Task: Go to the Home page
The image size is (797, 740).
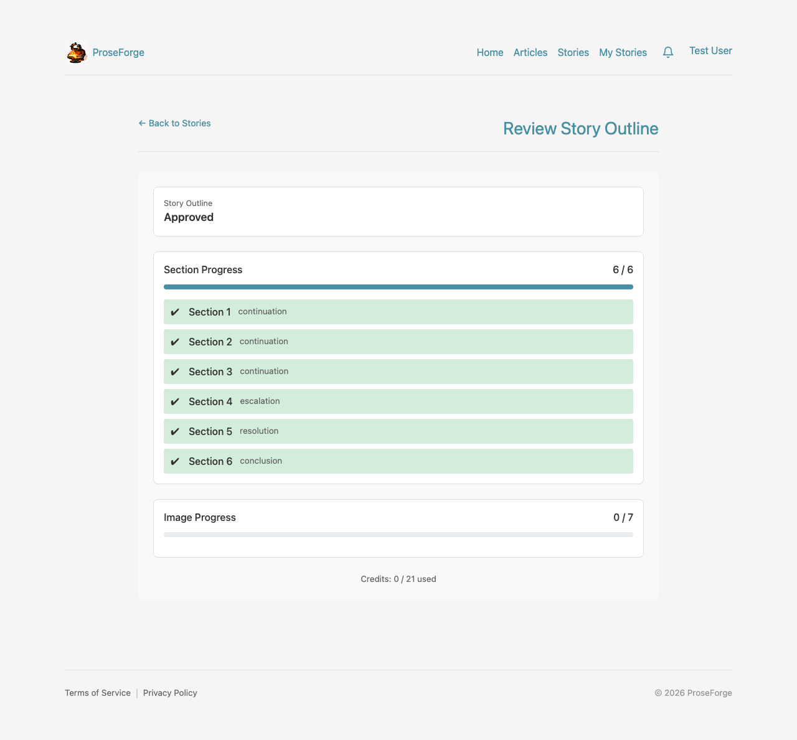Action: tap(489, 53)
